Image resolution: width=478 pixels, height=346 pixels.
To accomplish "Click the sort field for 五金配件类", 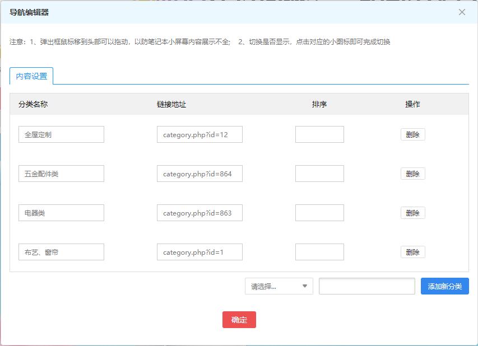I will [319, 174].
